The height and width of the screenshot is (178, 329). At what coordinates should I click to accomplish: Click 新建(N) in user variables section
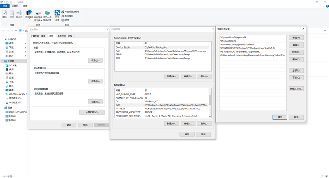click(x=171, y=76)
